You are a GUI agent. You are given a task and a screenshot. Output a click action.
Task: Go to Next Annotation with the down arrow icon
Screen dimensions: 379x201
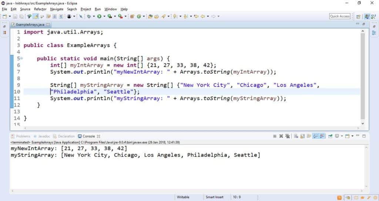175,16
